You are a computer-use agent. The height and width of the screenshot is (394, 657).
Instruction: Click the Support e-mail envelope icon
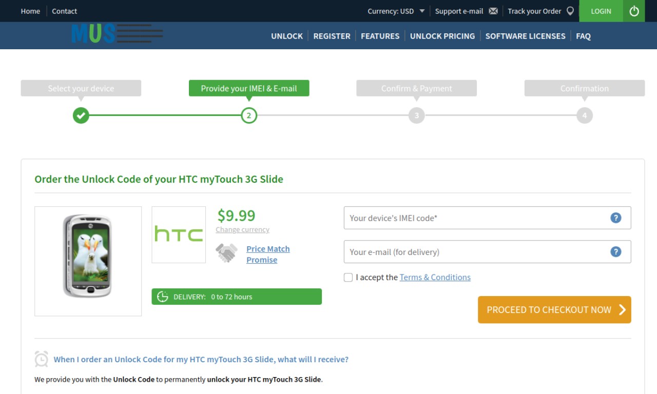pyautogui.click(x=493, y=11)
